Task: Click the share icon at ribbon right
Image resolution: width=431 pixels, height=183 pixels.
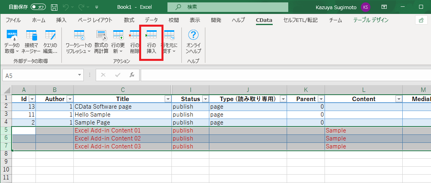Action: 421,20
